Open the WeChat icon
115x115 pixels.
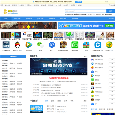pyautogui.click(x=40, y=45)
